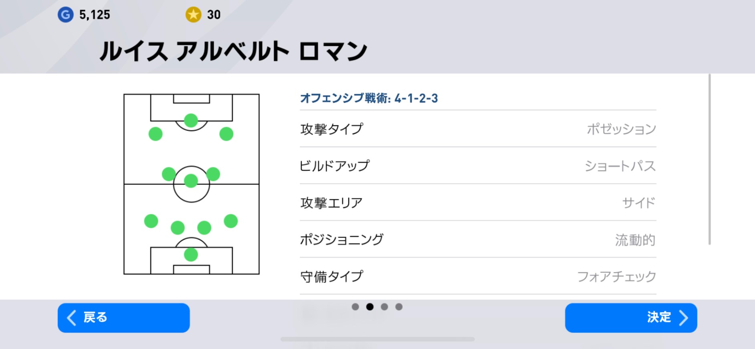Click the right winger dot in the formation diagram
Viewport: 755px width, 349px height.
(226, 133)
